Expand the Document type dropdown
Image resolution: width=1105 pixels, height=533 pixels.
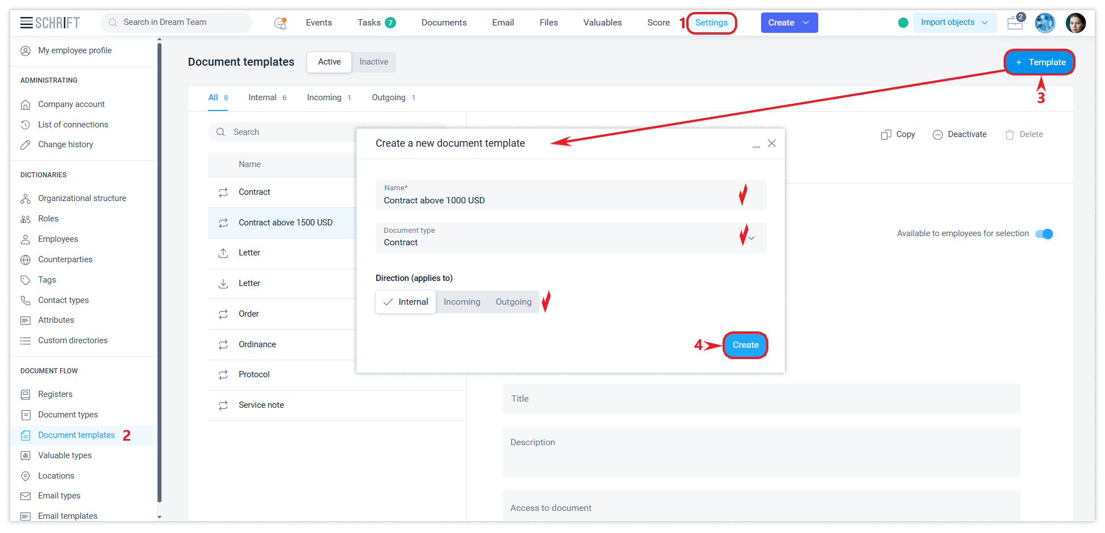[x=751, y=238]
